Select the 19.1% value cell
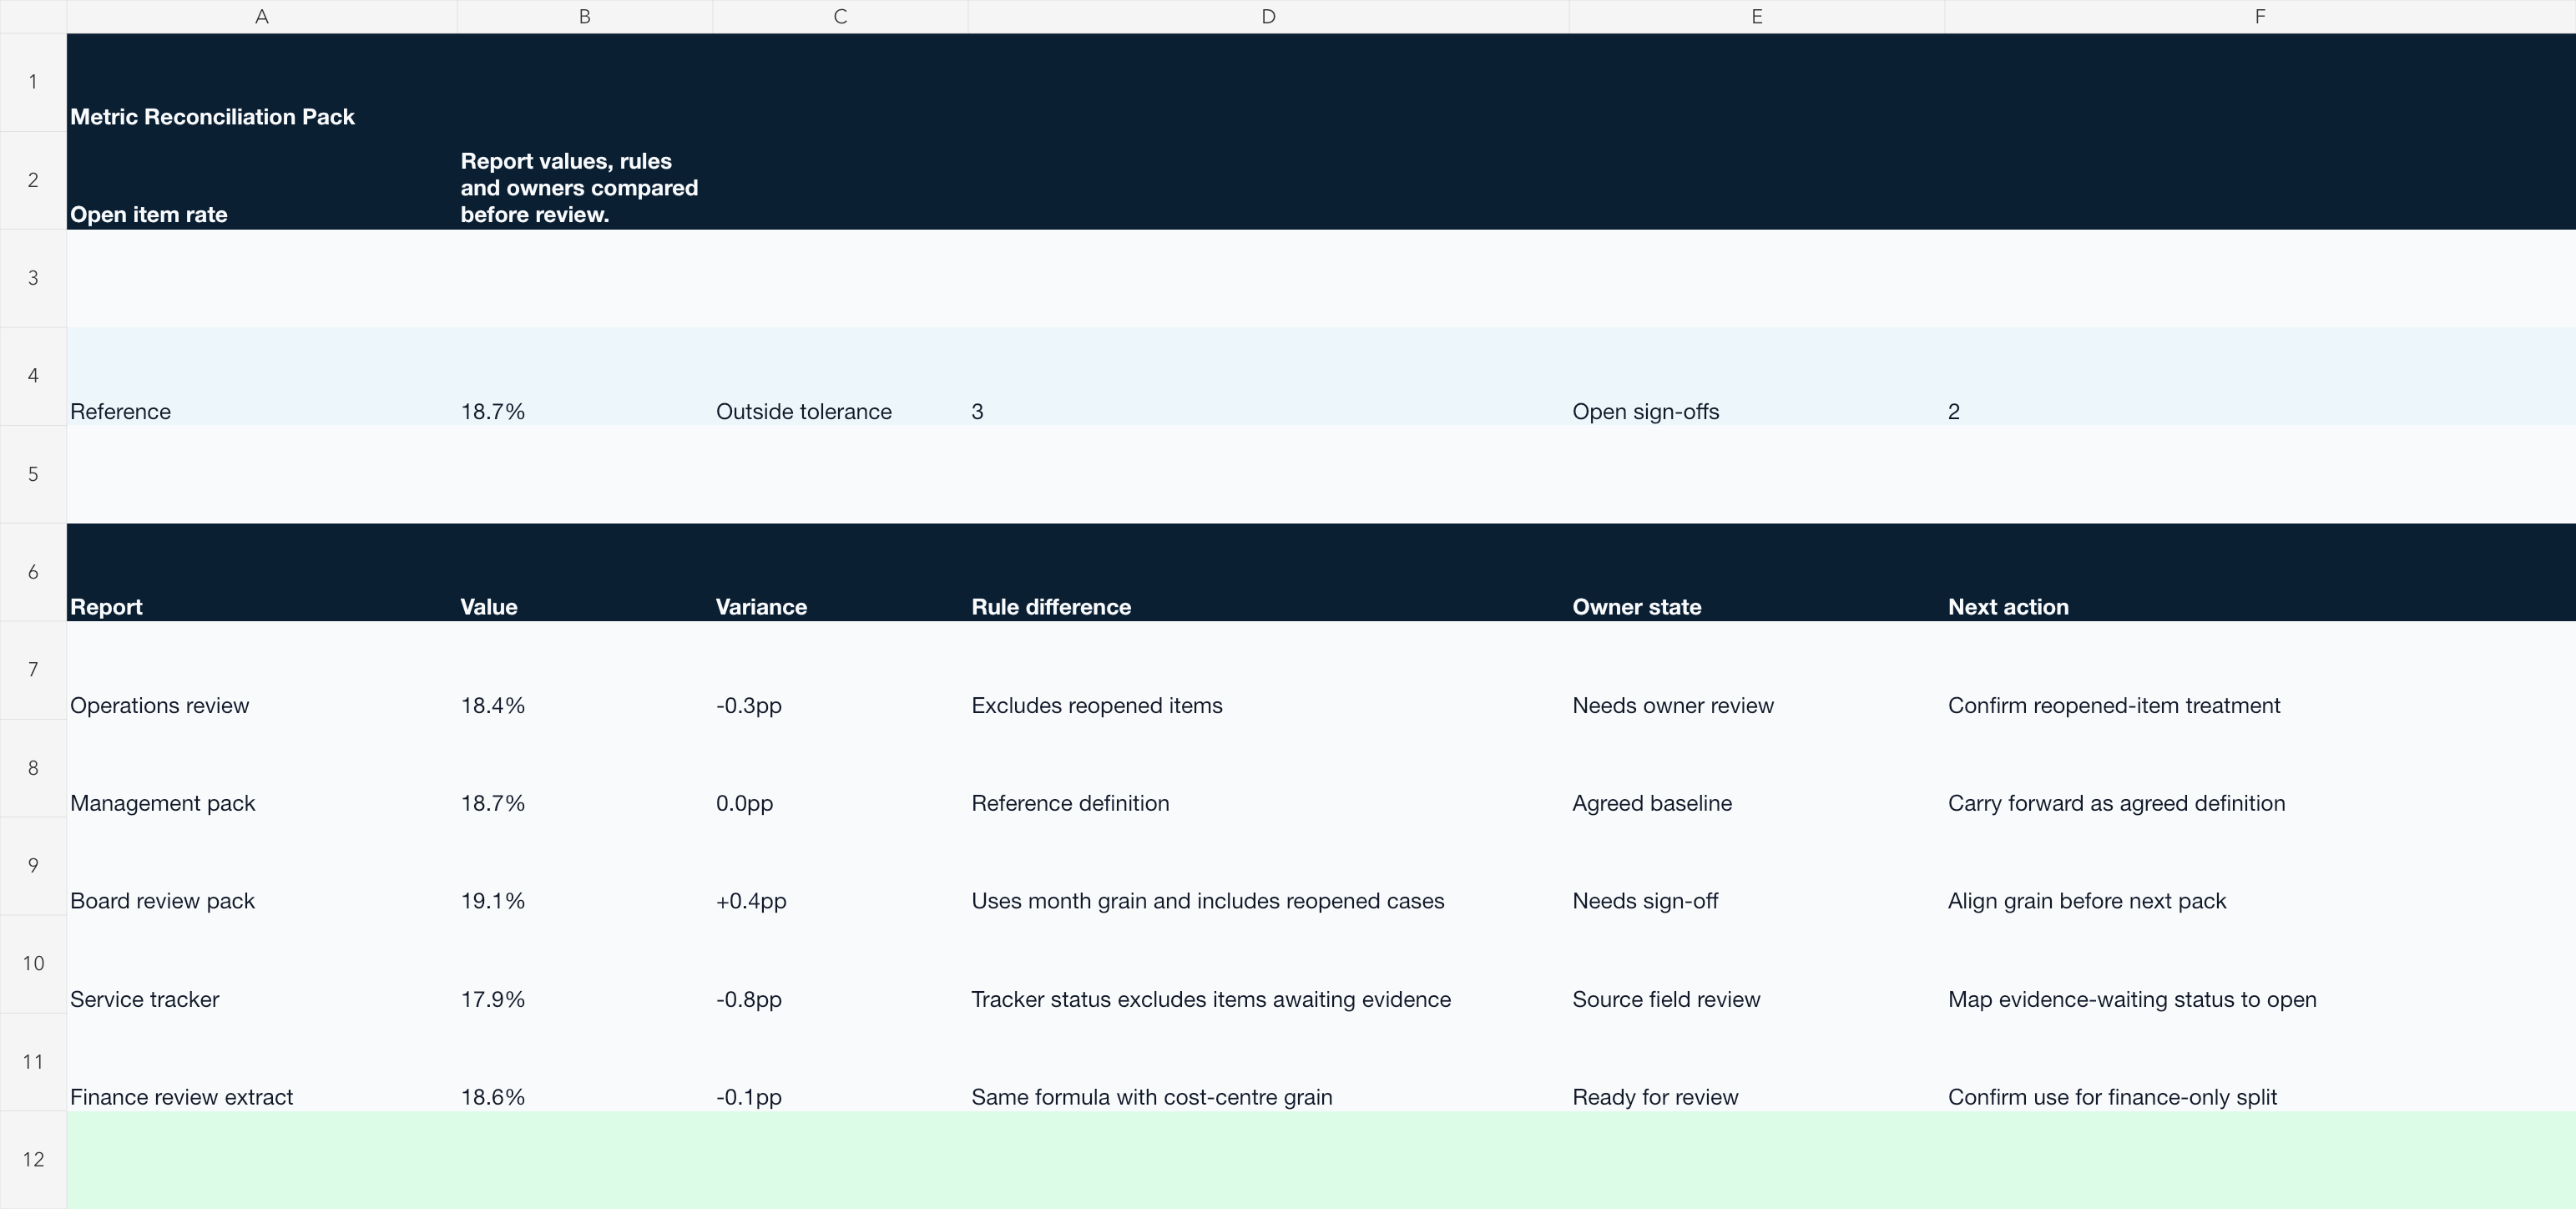This screenshot has height=1209, width=2576. (585, 866)
